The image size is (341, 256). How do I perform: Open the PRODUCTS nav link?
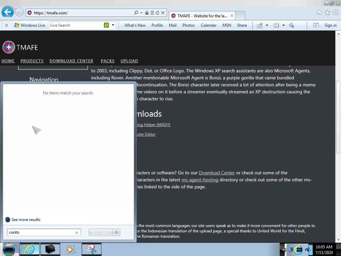32,61
